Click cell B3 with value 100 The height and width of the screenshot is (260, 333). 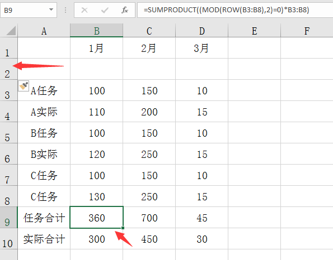pyautogui.click(x=97, y=90)
